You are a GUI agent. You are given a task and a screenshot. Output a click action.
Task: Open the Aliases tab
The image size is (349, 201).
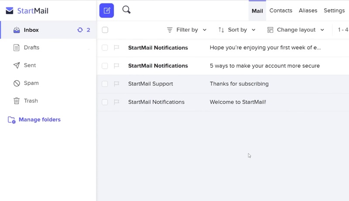pyautogui.click(x=308, y=10)
